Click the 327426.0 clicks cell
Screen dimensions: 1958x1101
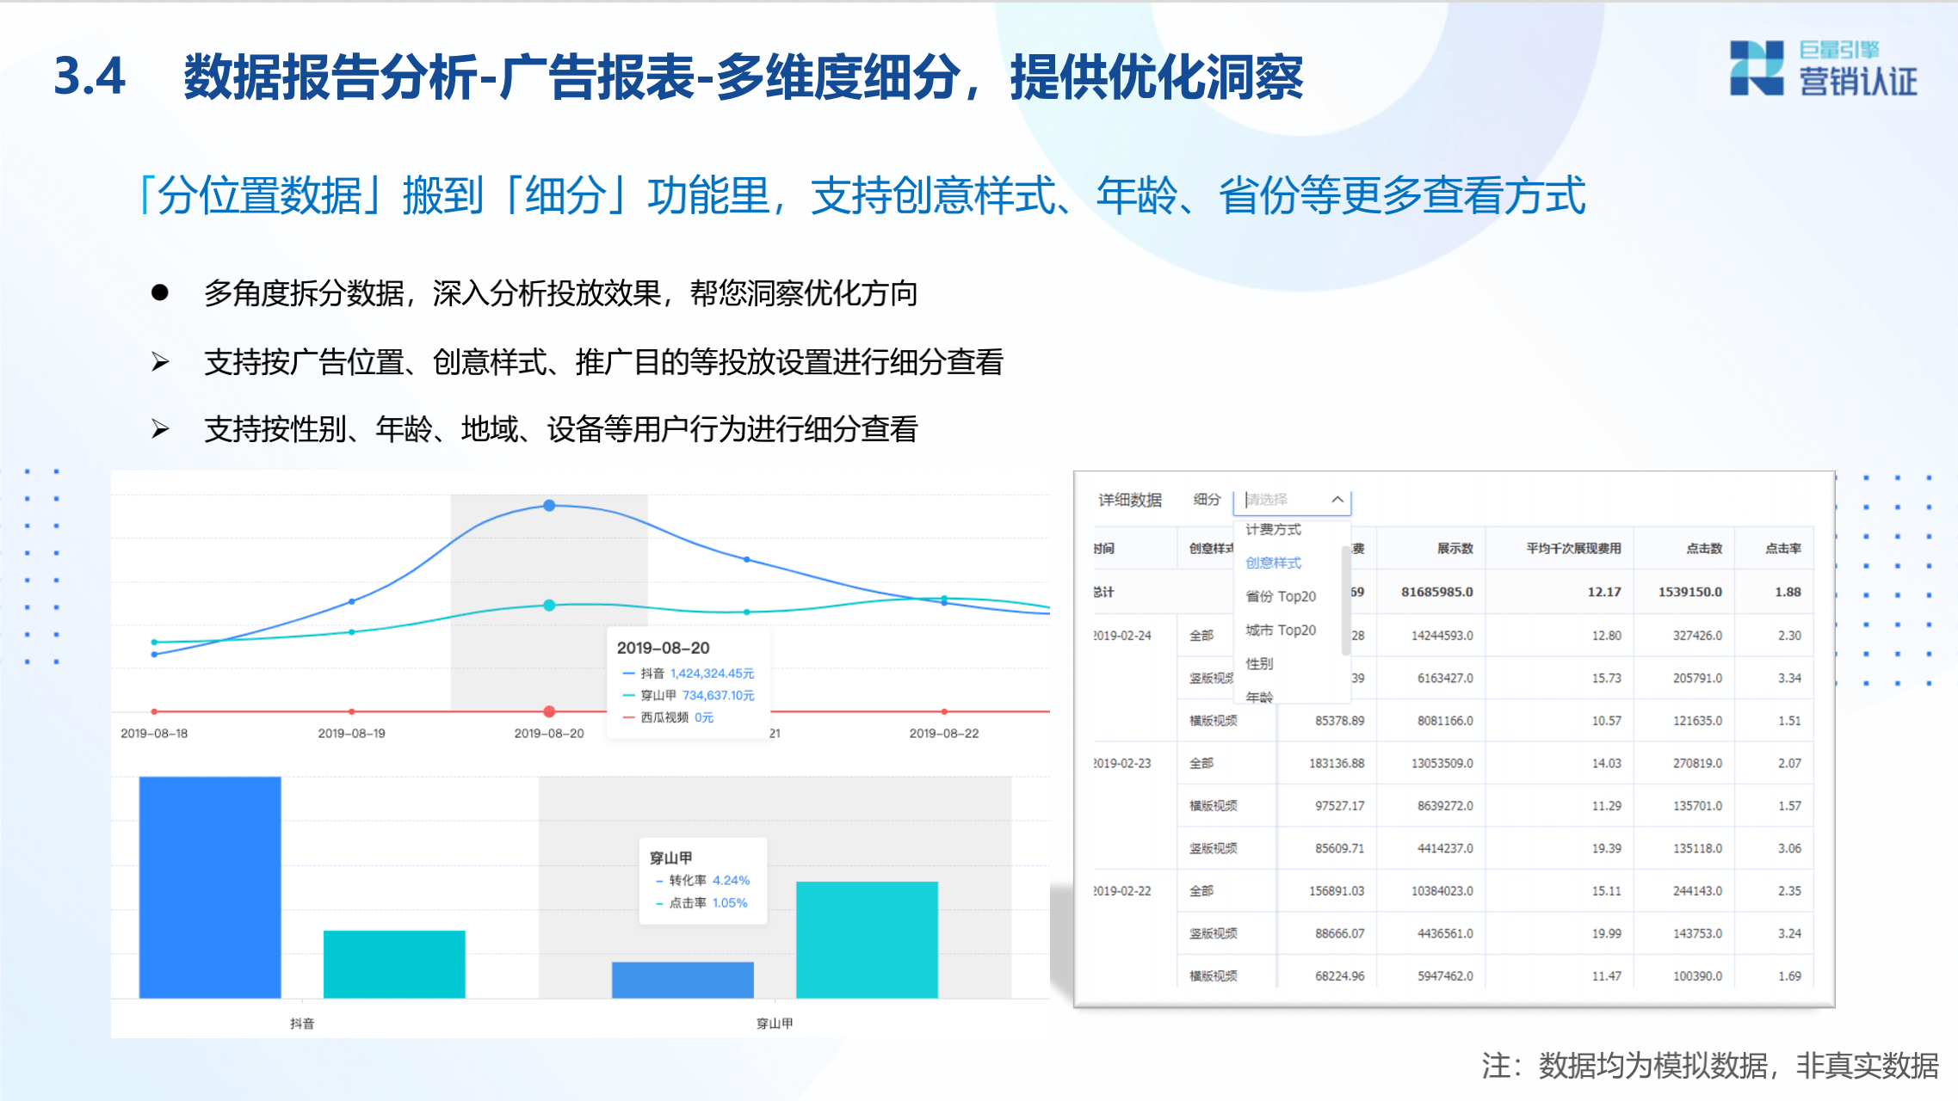(1697, 636)
